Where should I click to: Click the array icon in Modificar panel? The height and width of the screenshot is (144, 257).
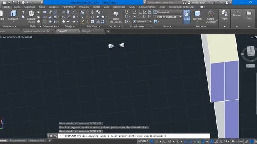pyautogui.click(x=103, y=22)
